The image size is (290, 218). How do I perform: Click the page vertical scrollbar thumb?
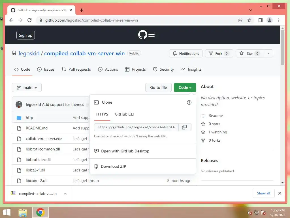[282, 47]
